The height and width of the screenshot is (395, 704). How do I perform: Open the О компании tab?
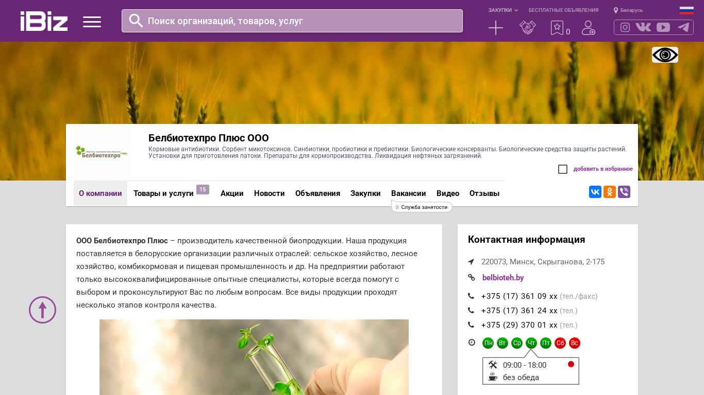[x=100, y=193]
